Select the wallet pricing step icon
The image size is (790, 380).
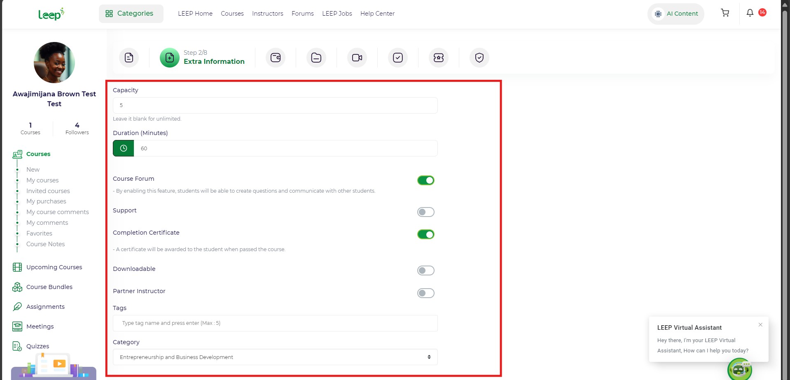pos(276,58)
